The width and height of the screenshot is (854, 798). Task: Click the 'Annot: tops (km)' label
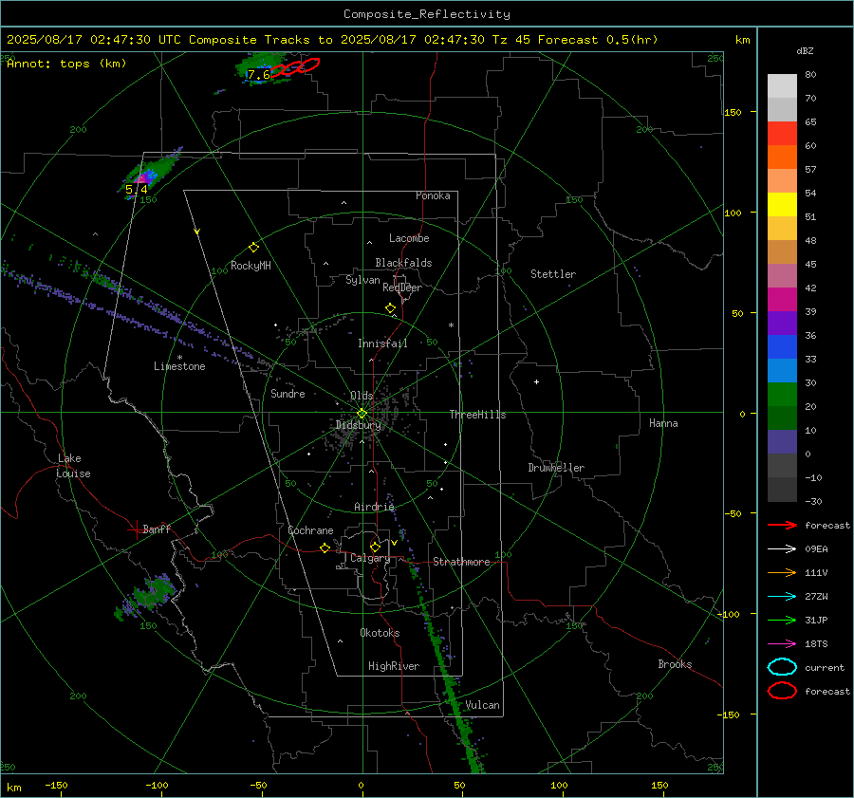tap(66, 64)
